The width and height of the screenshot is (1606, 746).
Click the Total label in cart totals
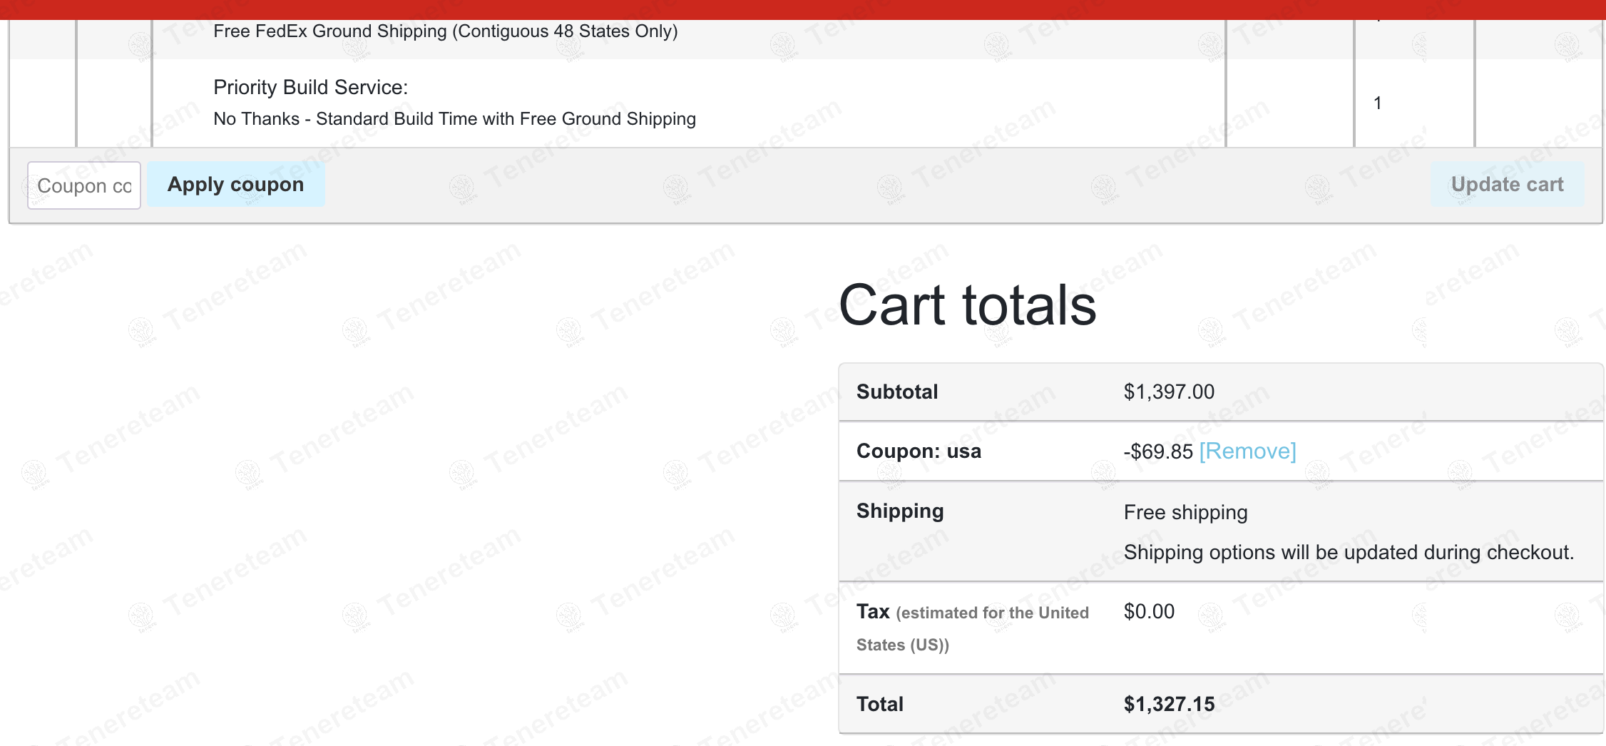[x=880, y=705]
